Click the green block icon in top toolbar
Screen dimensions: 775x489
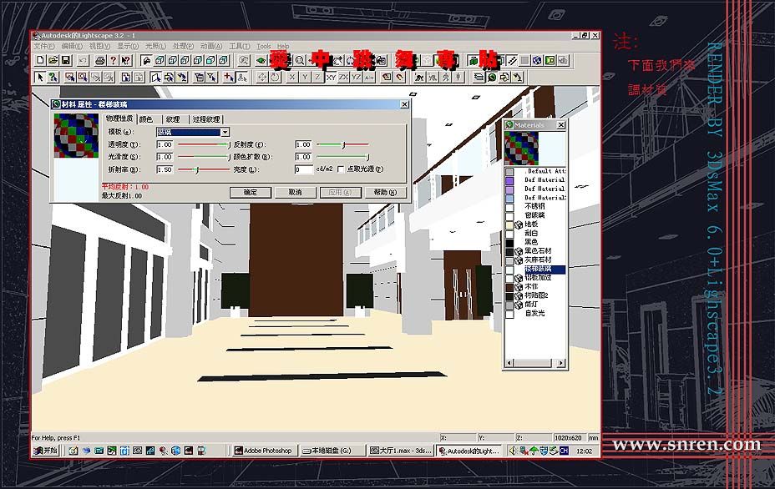[x=473, y=60]
